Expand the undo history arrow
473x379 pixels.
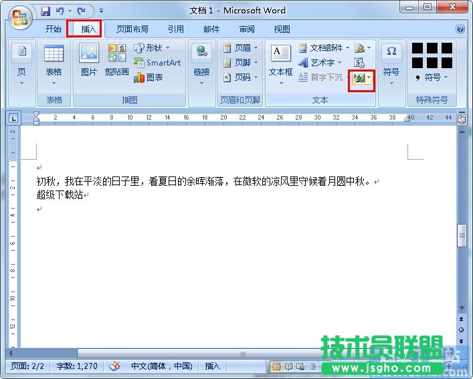70,11
